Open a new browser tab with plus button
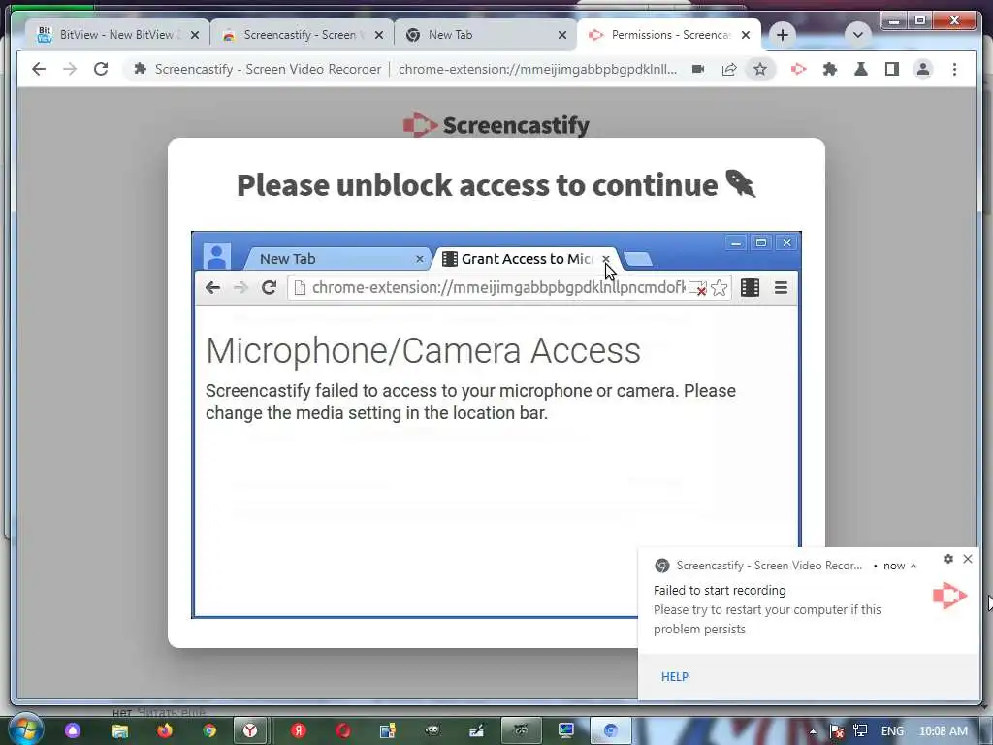This screenshot has width=993, height=745. (783, 35)
